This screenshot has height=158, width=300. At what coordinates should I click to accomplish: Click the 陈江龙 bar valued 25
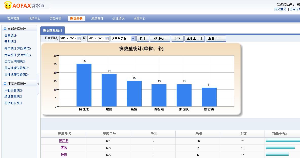pyautogui.click(x=84, y=85)
